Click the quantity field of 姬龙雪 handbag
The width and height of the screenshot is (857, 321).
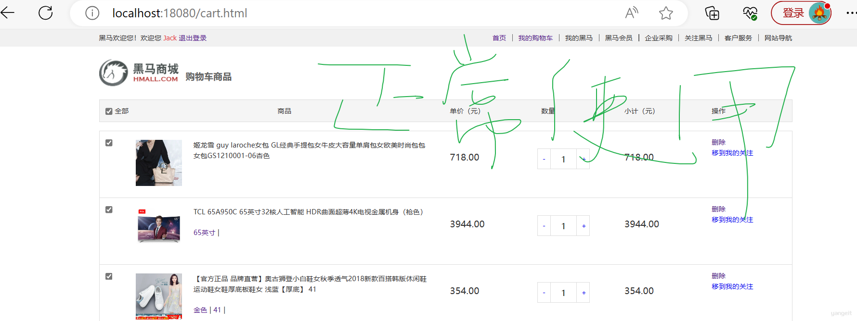pyautogui.click(x=563, y=159)
